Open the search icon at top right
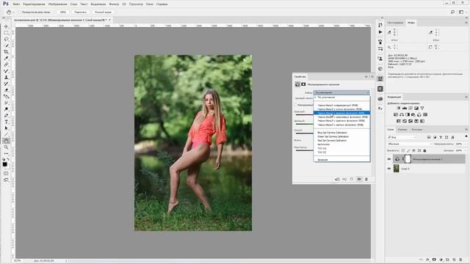Image resolution: width=470 pixels, height=264 pixels. [x=453, y=12]
